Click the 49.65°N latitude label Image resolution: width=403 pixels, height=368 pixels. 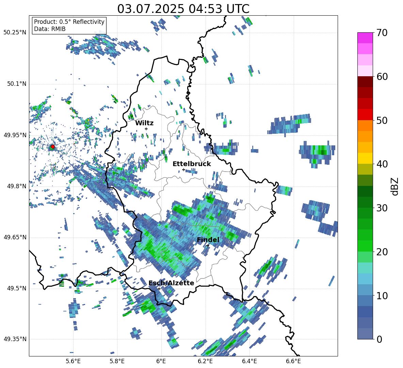[x=15, y=237]
